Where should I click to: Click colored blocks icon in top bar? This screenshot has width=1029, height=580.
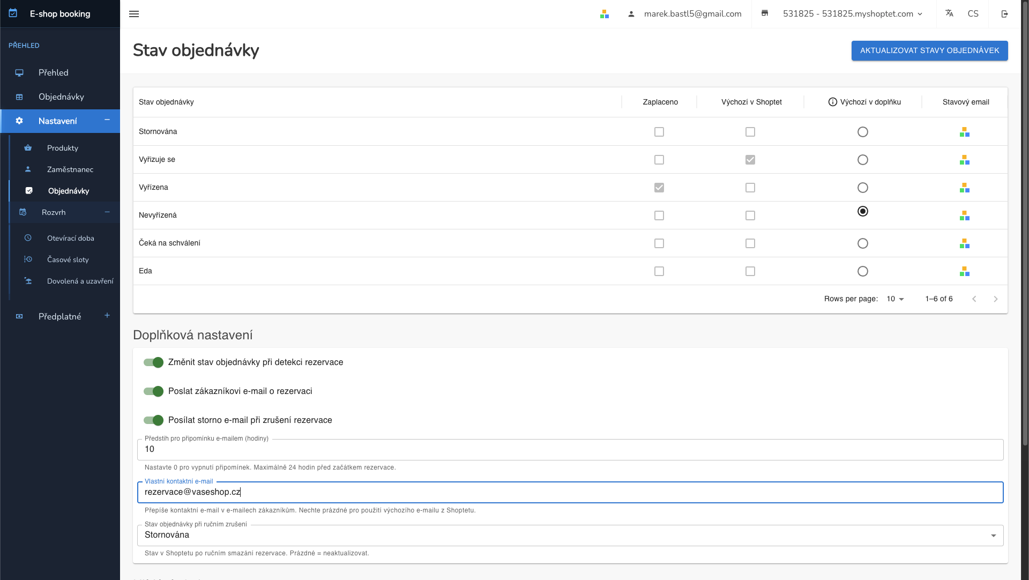click(x=605, y=14)
